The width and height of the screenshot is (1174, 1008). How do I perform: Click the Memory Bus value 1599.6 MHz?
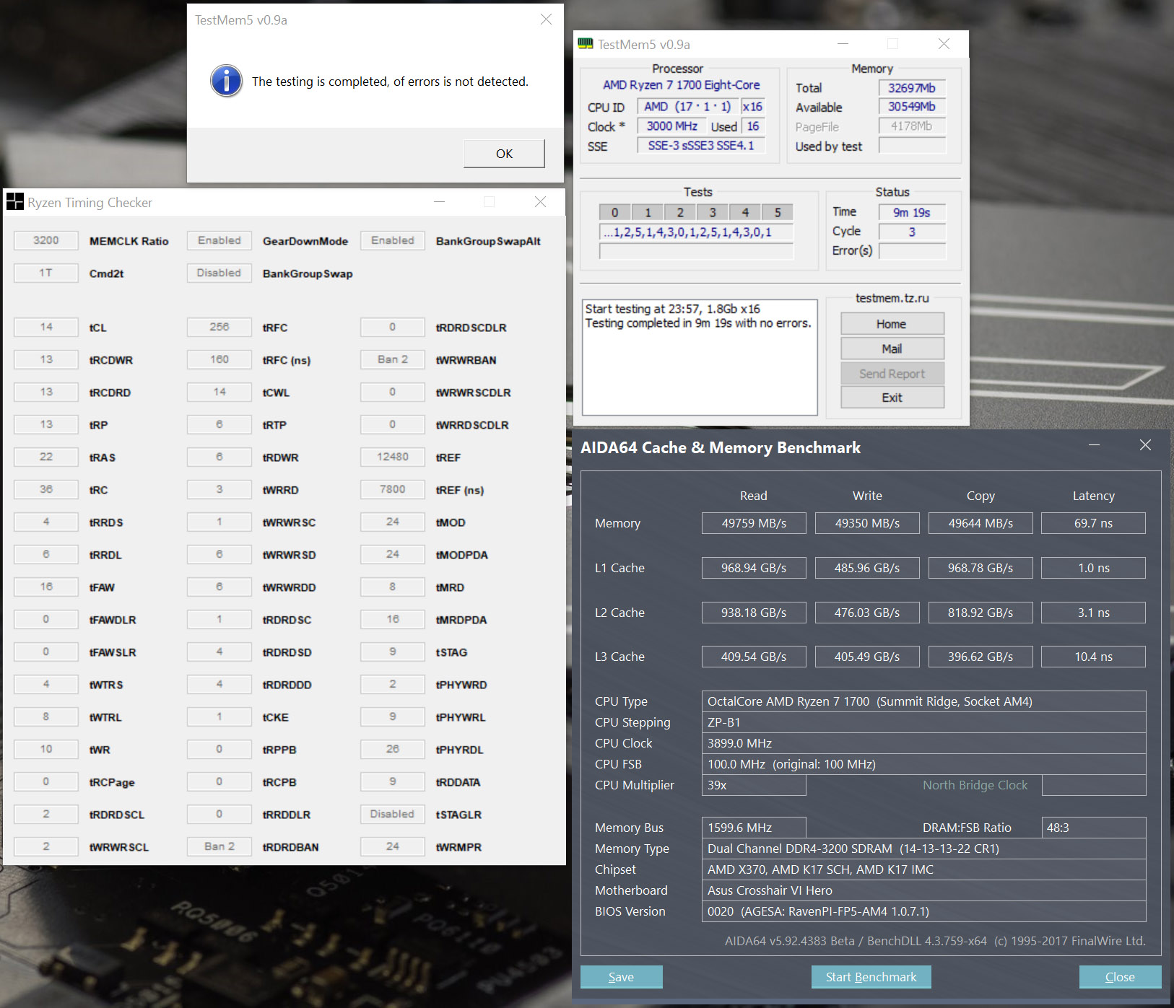click(754, 828)
